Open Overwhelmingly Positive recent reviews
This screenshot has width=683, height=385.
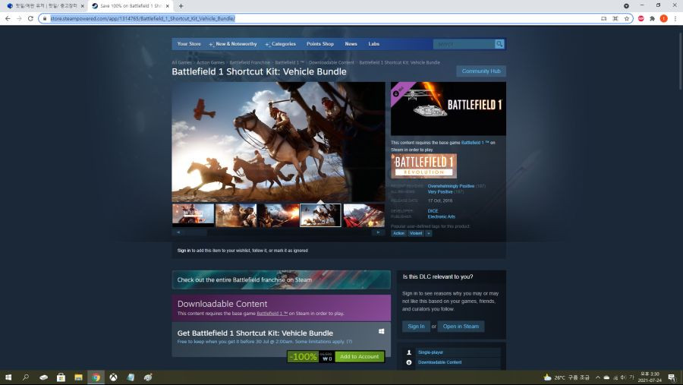[451, 186]
